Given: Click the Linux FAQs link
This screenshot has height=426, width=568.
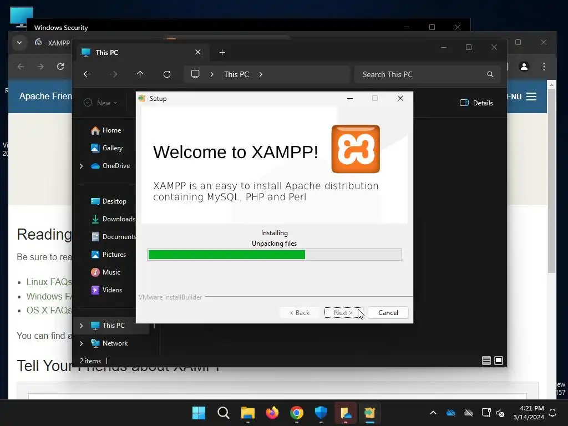Looking at the screenshot, I should point(49,282).
